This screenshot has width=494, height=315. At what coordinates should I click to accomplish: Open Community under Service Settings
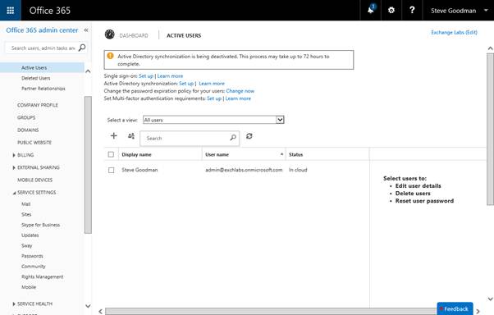point(34,267)
